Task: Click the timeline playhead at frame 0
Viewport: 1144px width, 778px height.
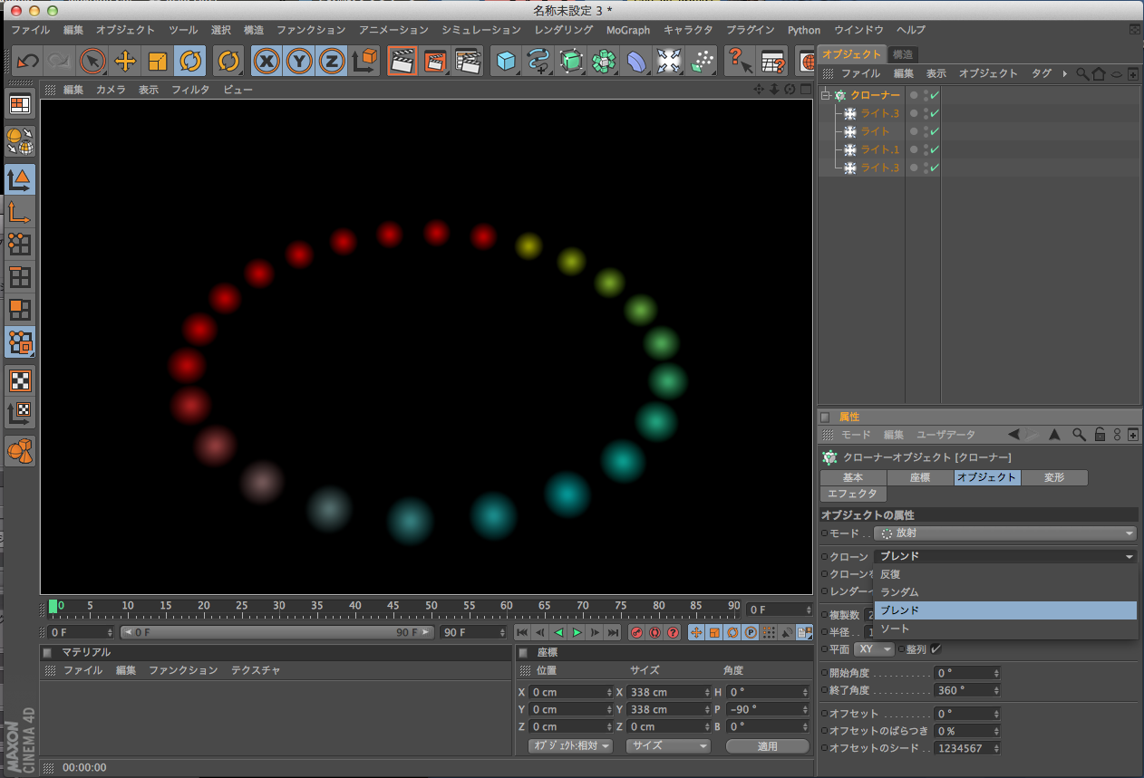Action: pyautogui.click(x=53, y=606)
